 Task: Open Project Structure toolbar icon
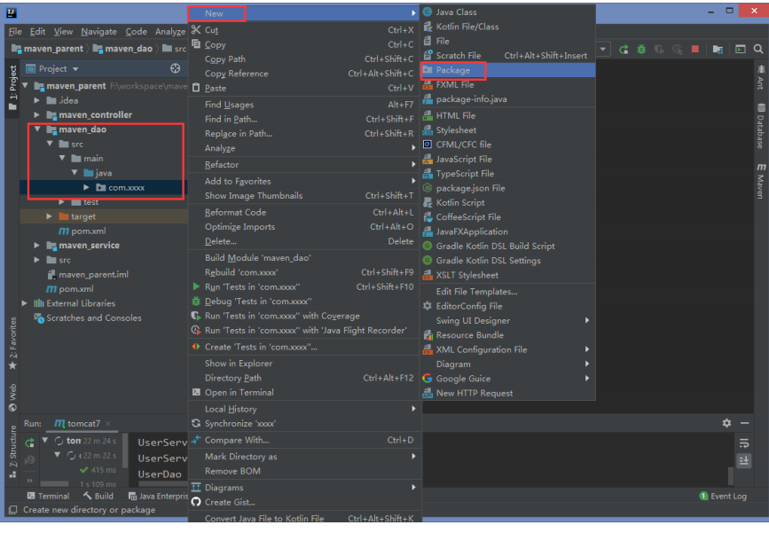(x=718, y=49)
